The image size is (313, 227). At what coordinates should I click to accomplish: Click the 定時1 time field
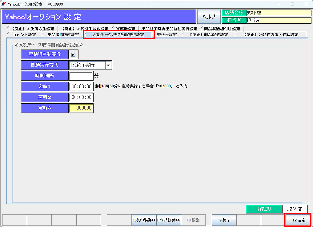coord(81,86)
